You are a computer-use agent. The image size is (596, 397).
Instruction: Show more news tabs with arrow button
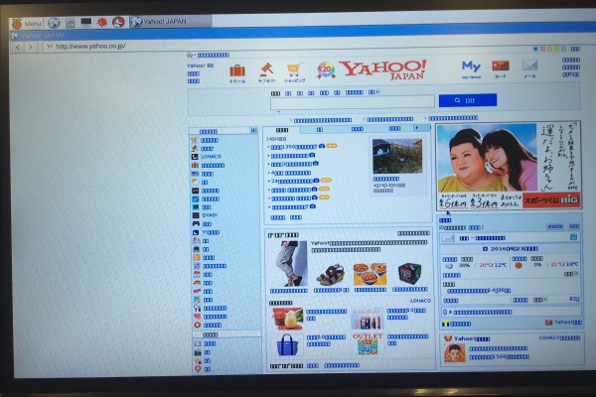(417, 128)
